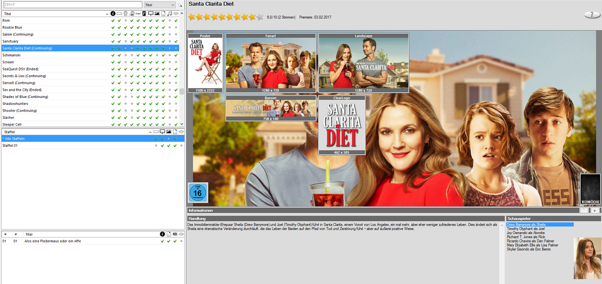Click the Informationen section header
This screenshot has width=602, height=284.
(x=383, y=210)
